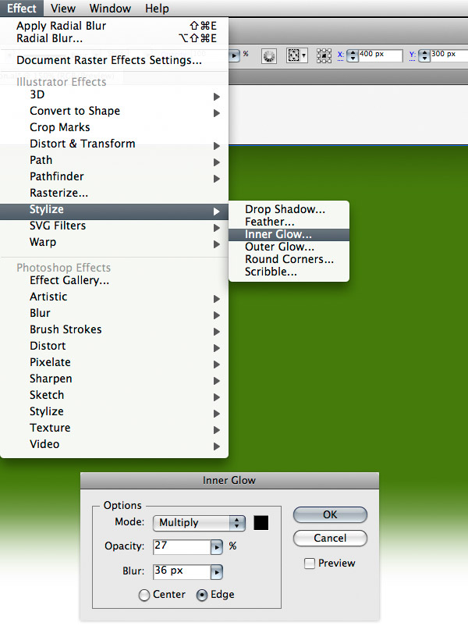
Task: Open Texture submenu
Action: point(114,428)
